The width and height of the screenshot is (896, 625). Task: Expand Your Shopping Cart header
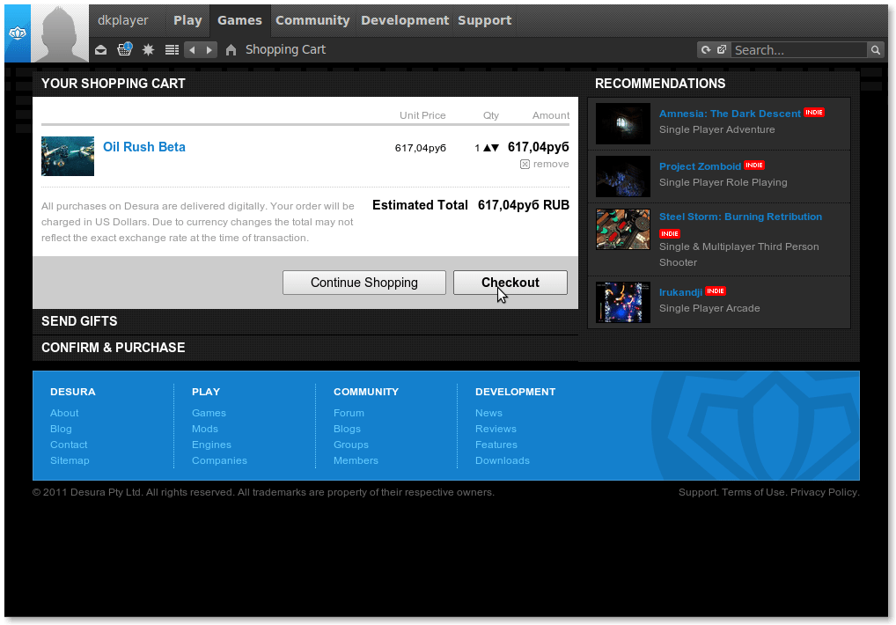pos(305,84)
